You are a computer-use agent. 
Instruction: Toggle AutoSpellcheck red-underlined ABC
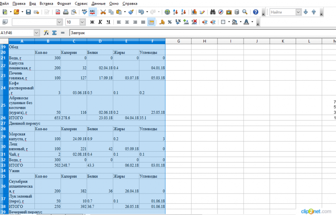click(93, 12)
